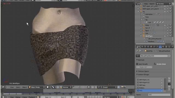Jump to first frame button
The image size is (175, 98).
click(88, 97)
